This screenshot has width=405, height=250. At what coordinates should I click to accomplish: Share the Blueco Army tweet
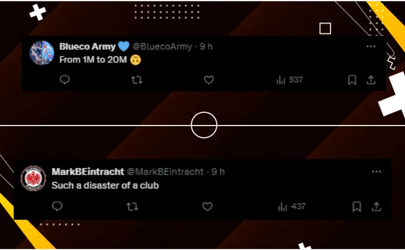pos(371,80)
